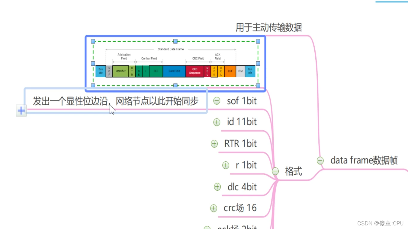
Task: Expand the "dlc 4bit" node
Action: [217, 187]
